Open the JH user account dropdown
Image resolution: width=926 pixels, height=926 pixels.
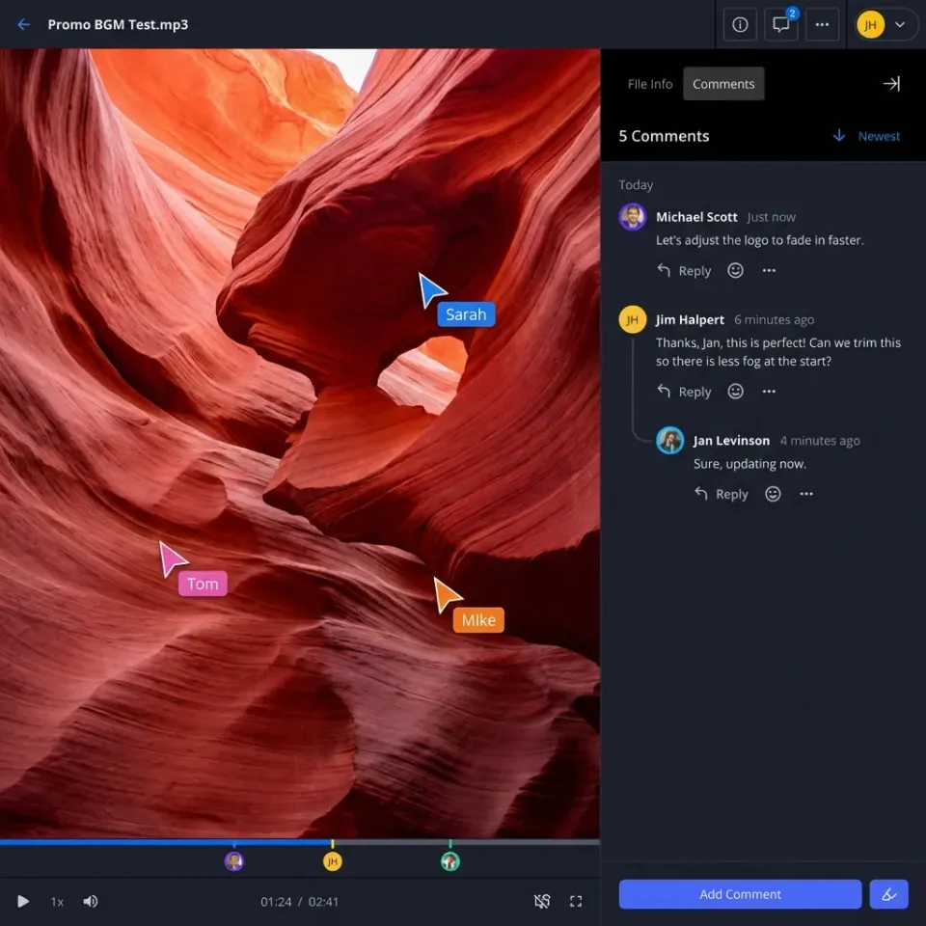(x=885, y=25)
